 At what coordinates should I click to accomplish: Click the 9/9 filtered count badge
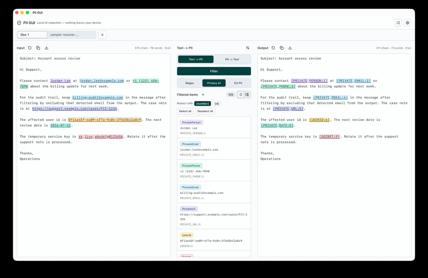tap(231, 94)
